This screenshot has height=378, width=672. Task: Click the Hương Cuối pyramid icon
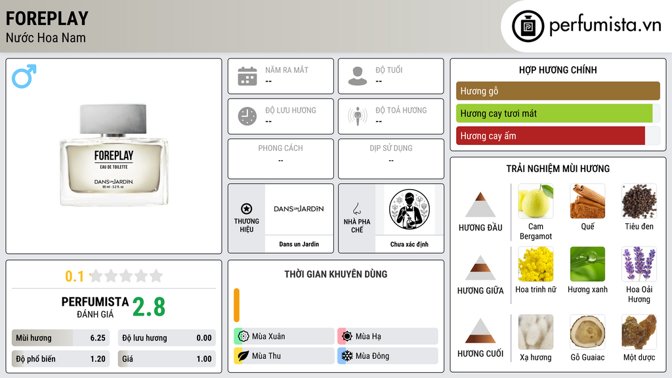click(480, 331)
